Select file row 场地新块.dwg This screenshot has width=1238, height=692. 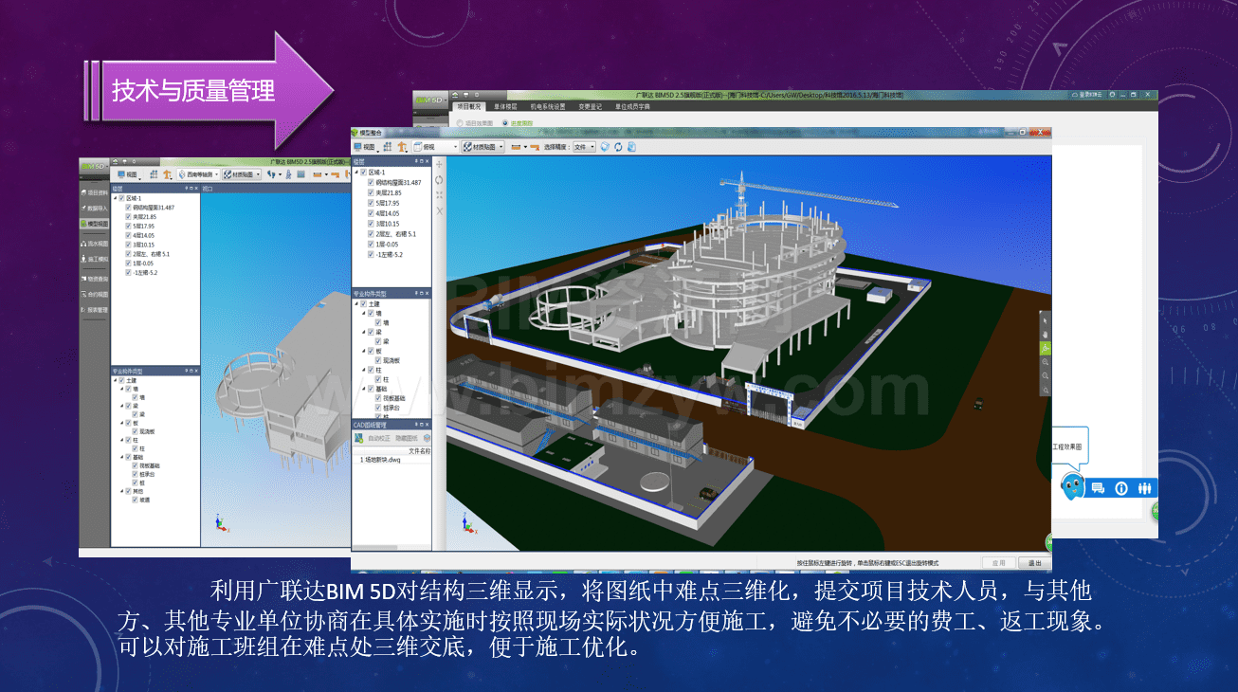(391, 460)
